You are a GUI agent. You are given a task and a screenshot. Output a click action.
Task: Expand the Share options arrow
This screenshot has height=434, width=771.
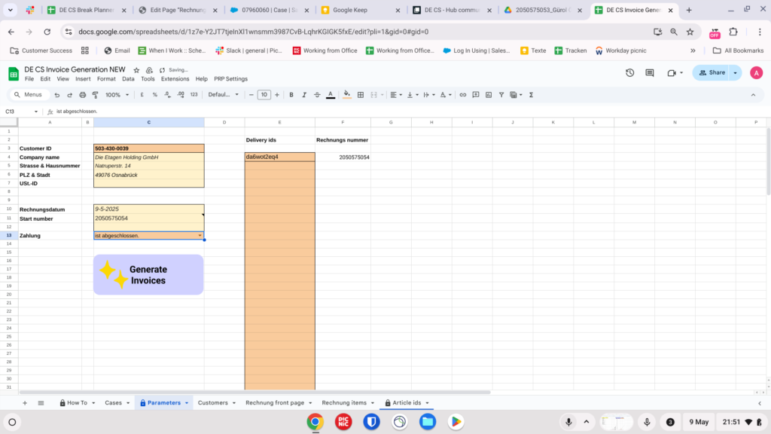point(735,72)
